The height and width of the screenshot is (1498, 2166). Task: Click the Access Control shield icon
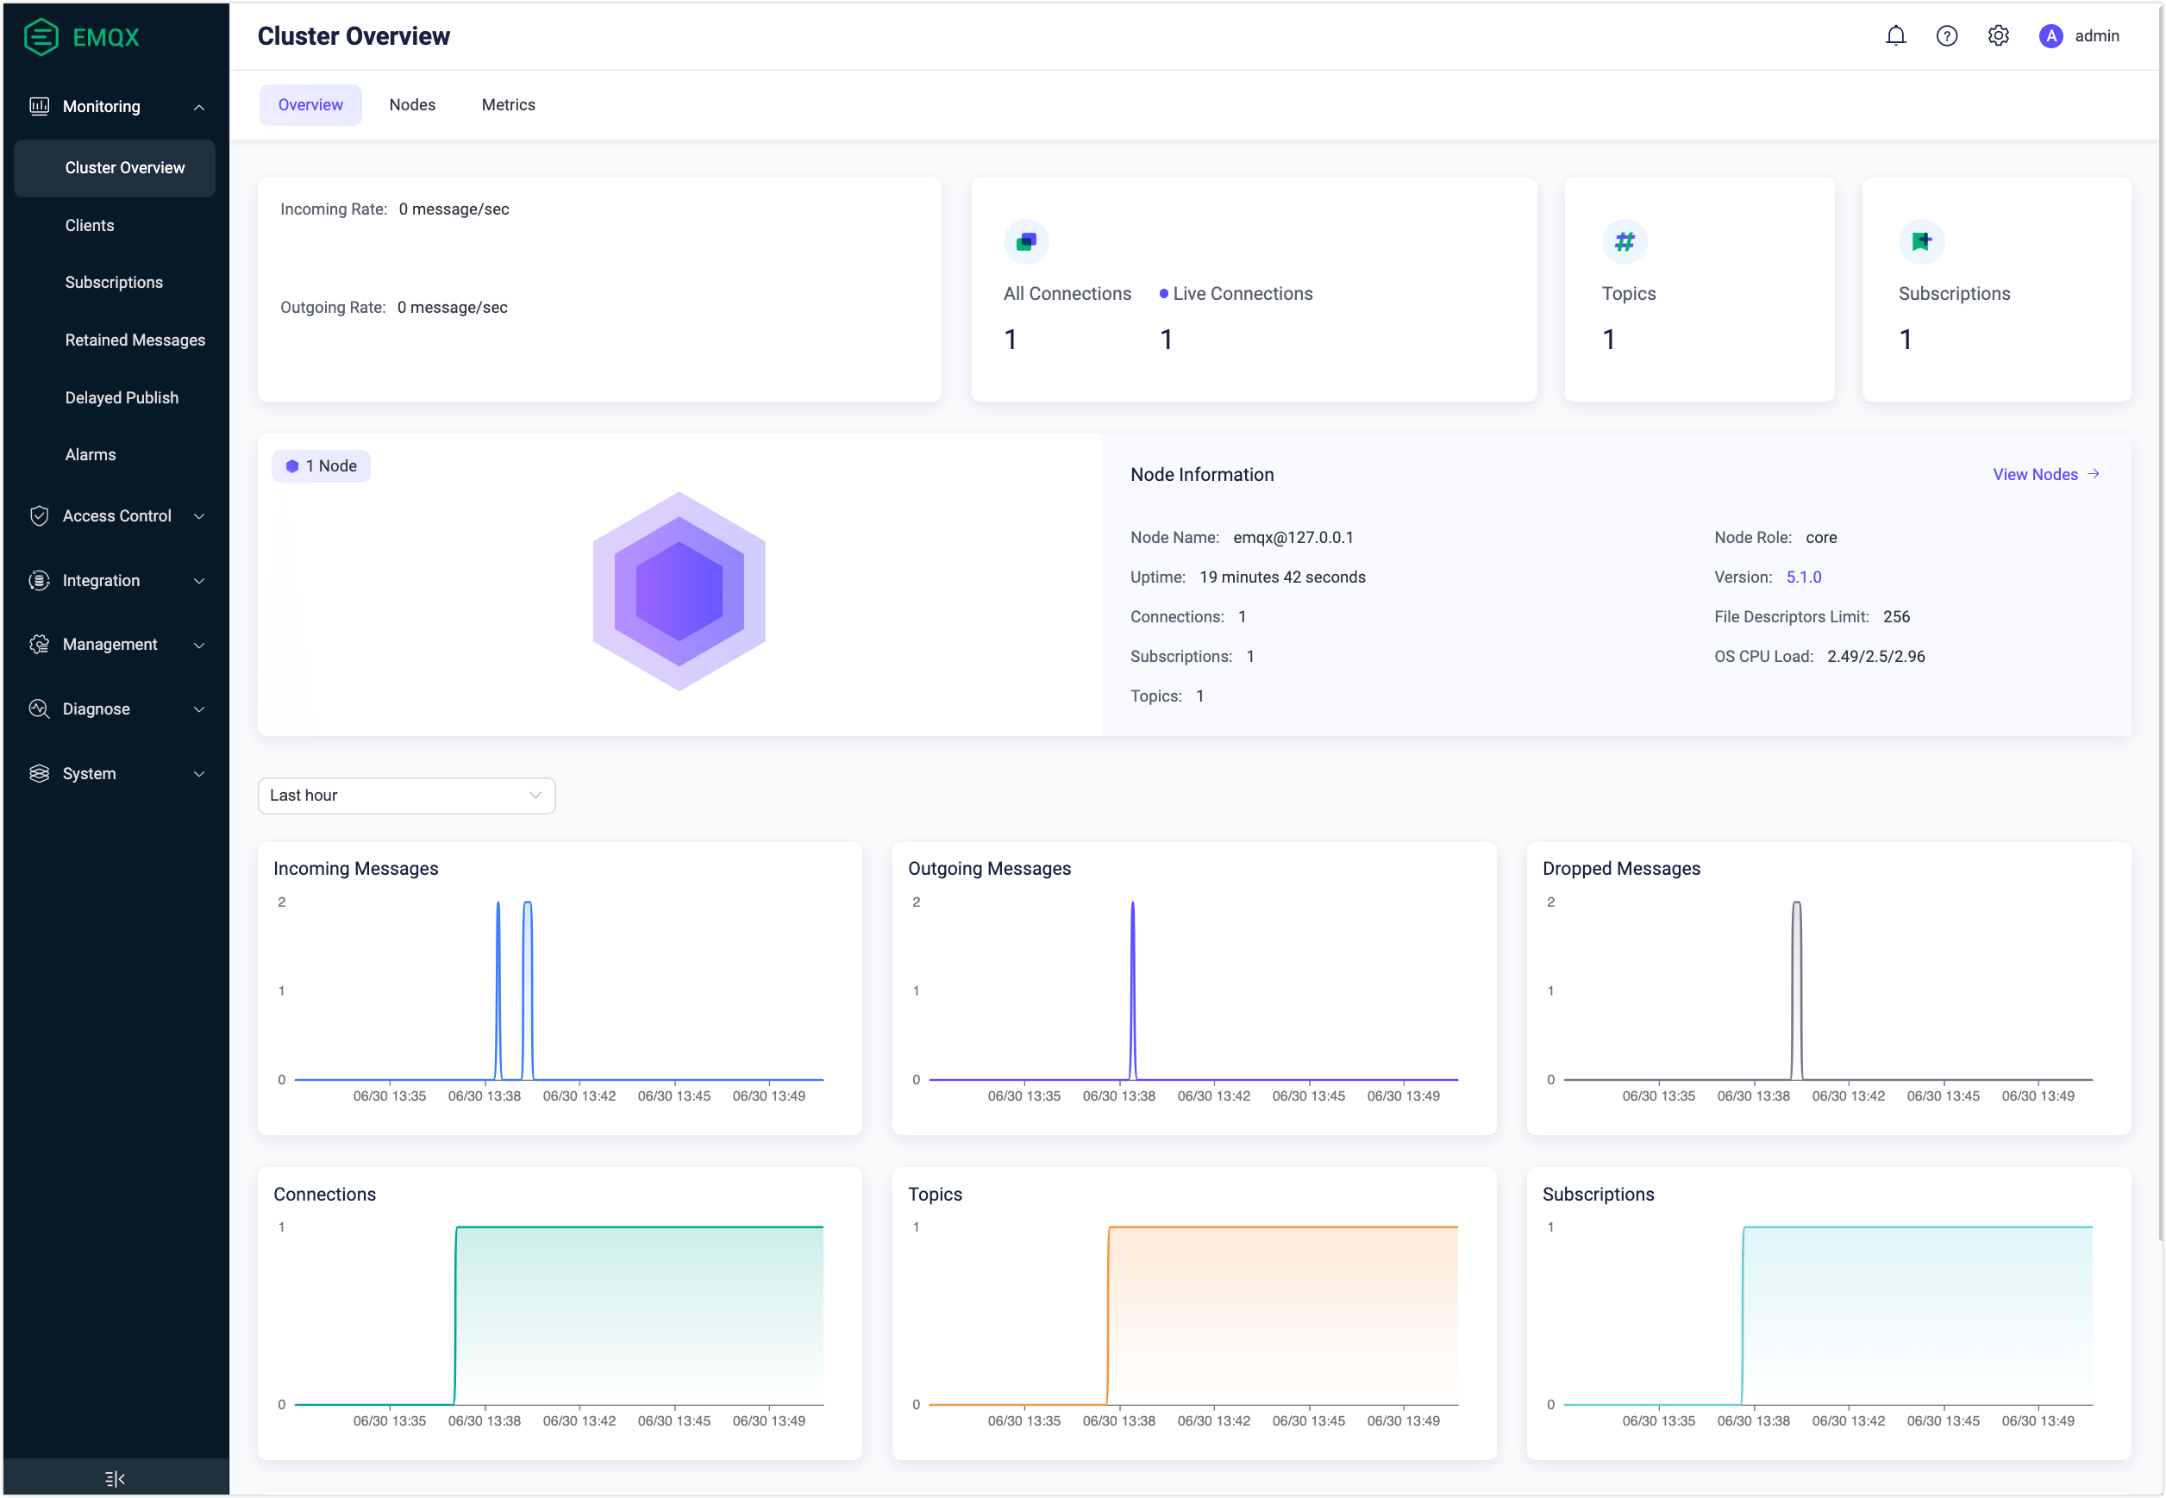tap(39, 515)
